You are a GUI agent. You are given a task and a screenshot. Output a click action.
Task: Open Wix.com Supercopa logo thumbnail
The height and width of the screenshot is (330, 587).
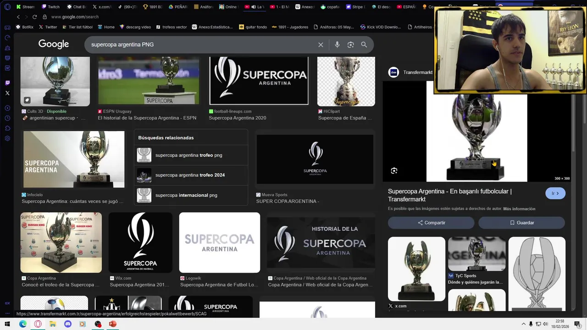tap(140, 243)
